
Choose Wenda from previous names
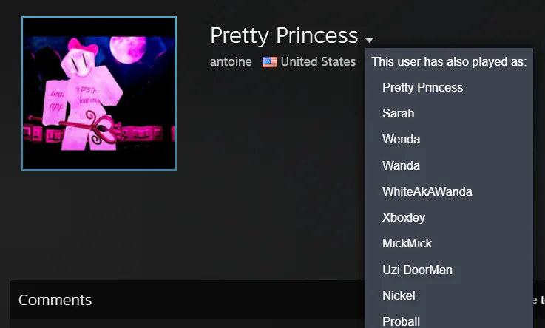pos(401,139)
